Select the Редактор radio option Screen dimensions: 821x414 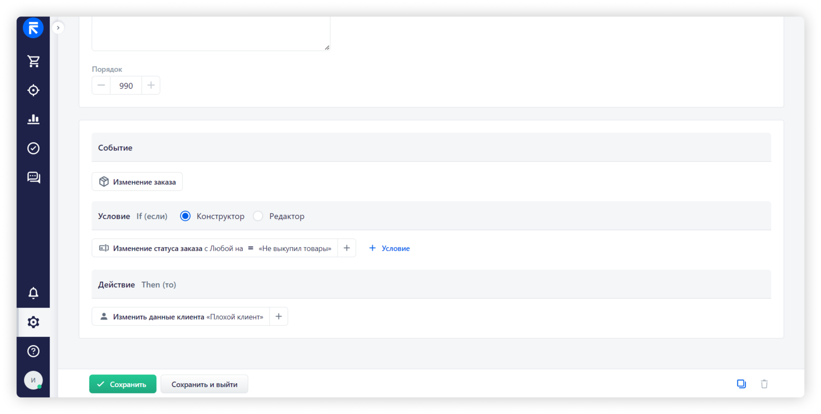click(x=258, y=216)
